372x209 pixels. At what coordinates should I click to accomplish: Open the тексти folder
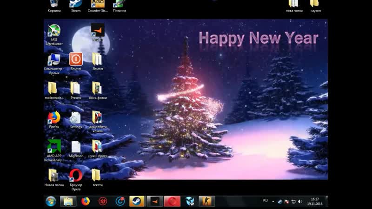(98, 178)
